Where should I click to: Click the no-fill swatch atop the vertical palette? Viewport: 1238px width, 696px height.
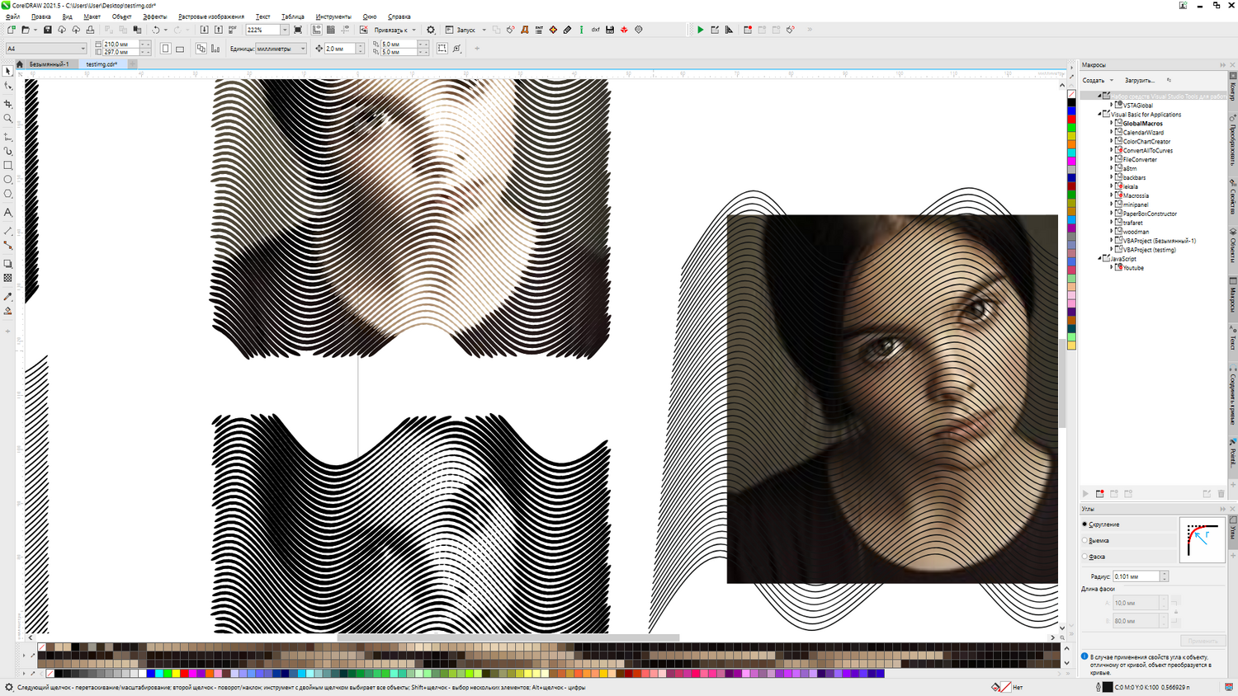pos(1071,94)
